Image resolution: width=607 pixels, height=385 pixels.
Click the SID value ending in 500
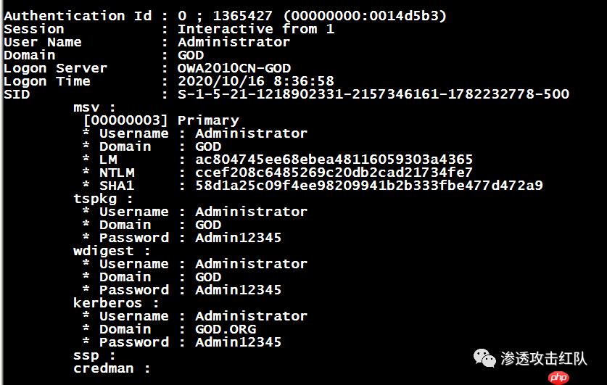[x=373, y=94]
